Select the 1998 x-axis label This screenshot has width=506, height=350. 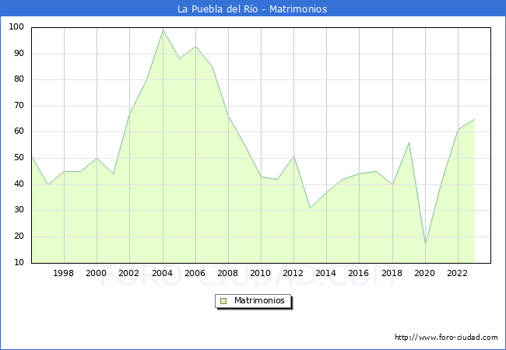pyautogui.click(x=63, y=273)
